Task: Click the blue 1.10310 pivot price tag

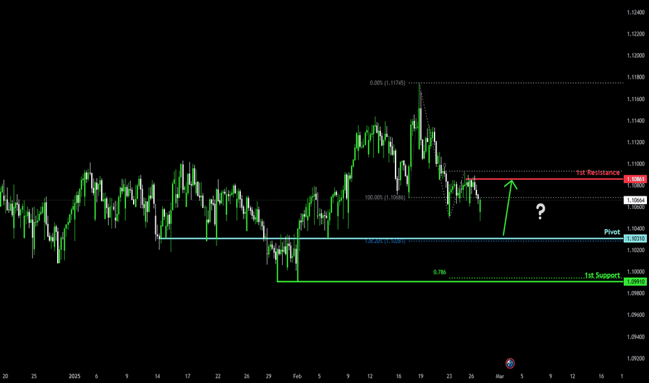Action: click(x=635, y=239)
